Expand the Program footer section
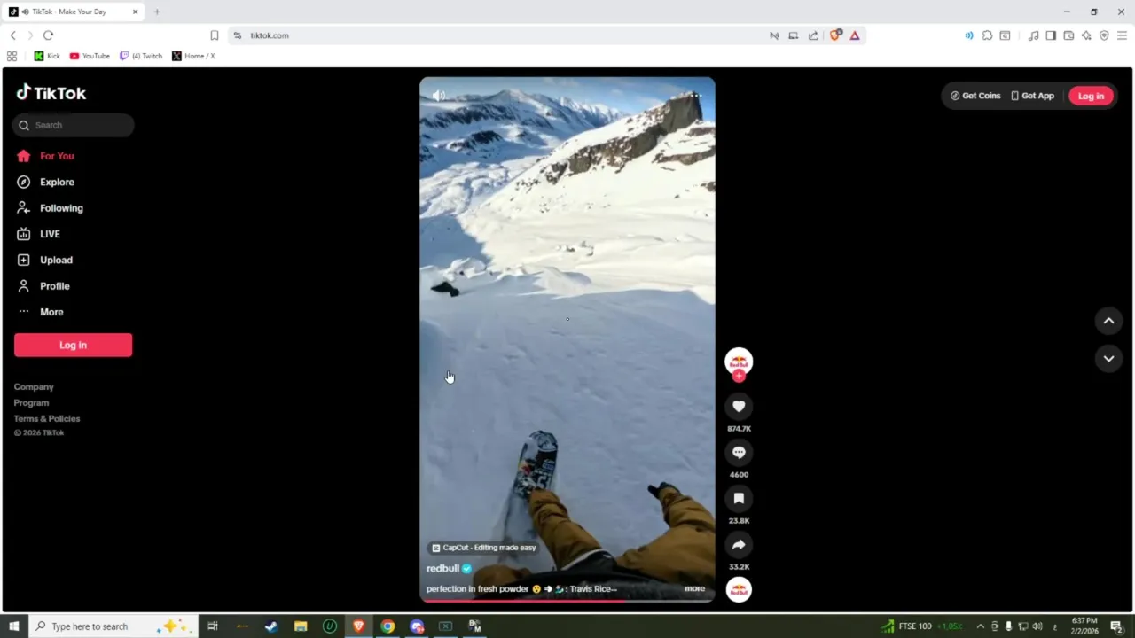This screenshot has width=1135, height=638. point(31,403)
